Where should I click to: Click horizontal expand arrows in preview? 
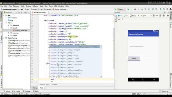[x=119, y=19]
